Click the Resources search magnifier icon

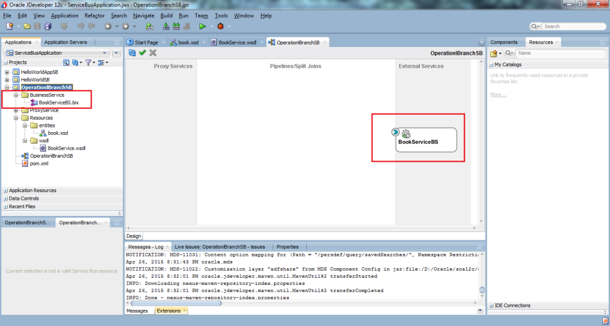coord(508,53)
